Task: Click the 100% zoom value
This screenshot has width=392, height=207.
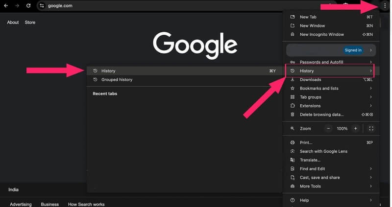Action: click(342, 129)
